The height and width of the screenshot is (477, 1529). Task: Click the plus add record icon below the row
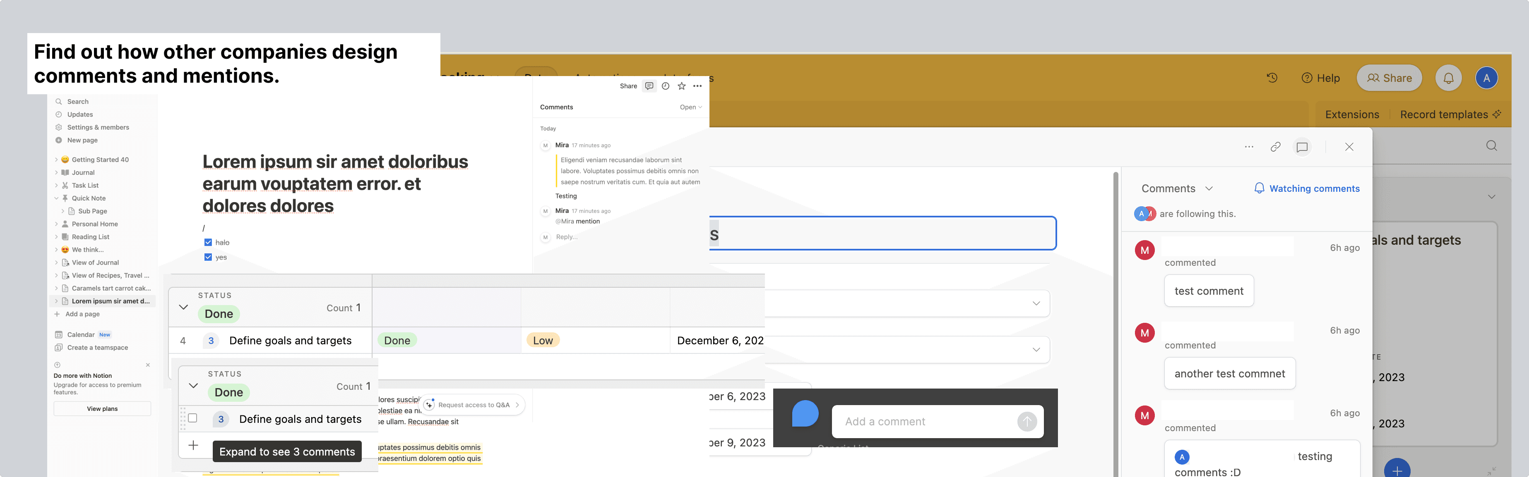click(x=193, y=446)
